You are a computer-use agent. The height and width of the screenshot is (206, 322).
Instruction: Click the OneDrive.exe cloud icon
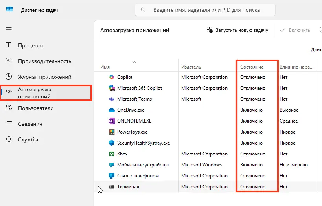pyautogui.click(x=111, y=110)
